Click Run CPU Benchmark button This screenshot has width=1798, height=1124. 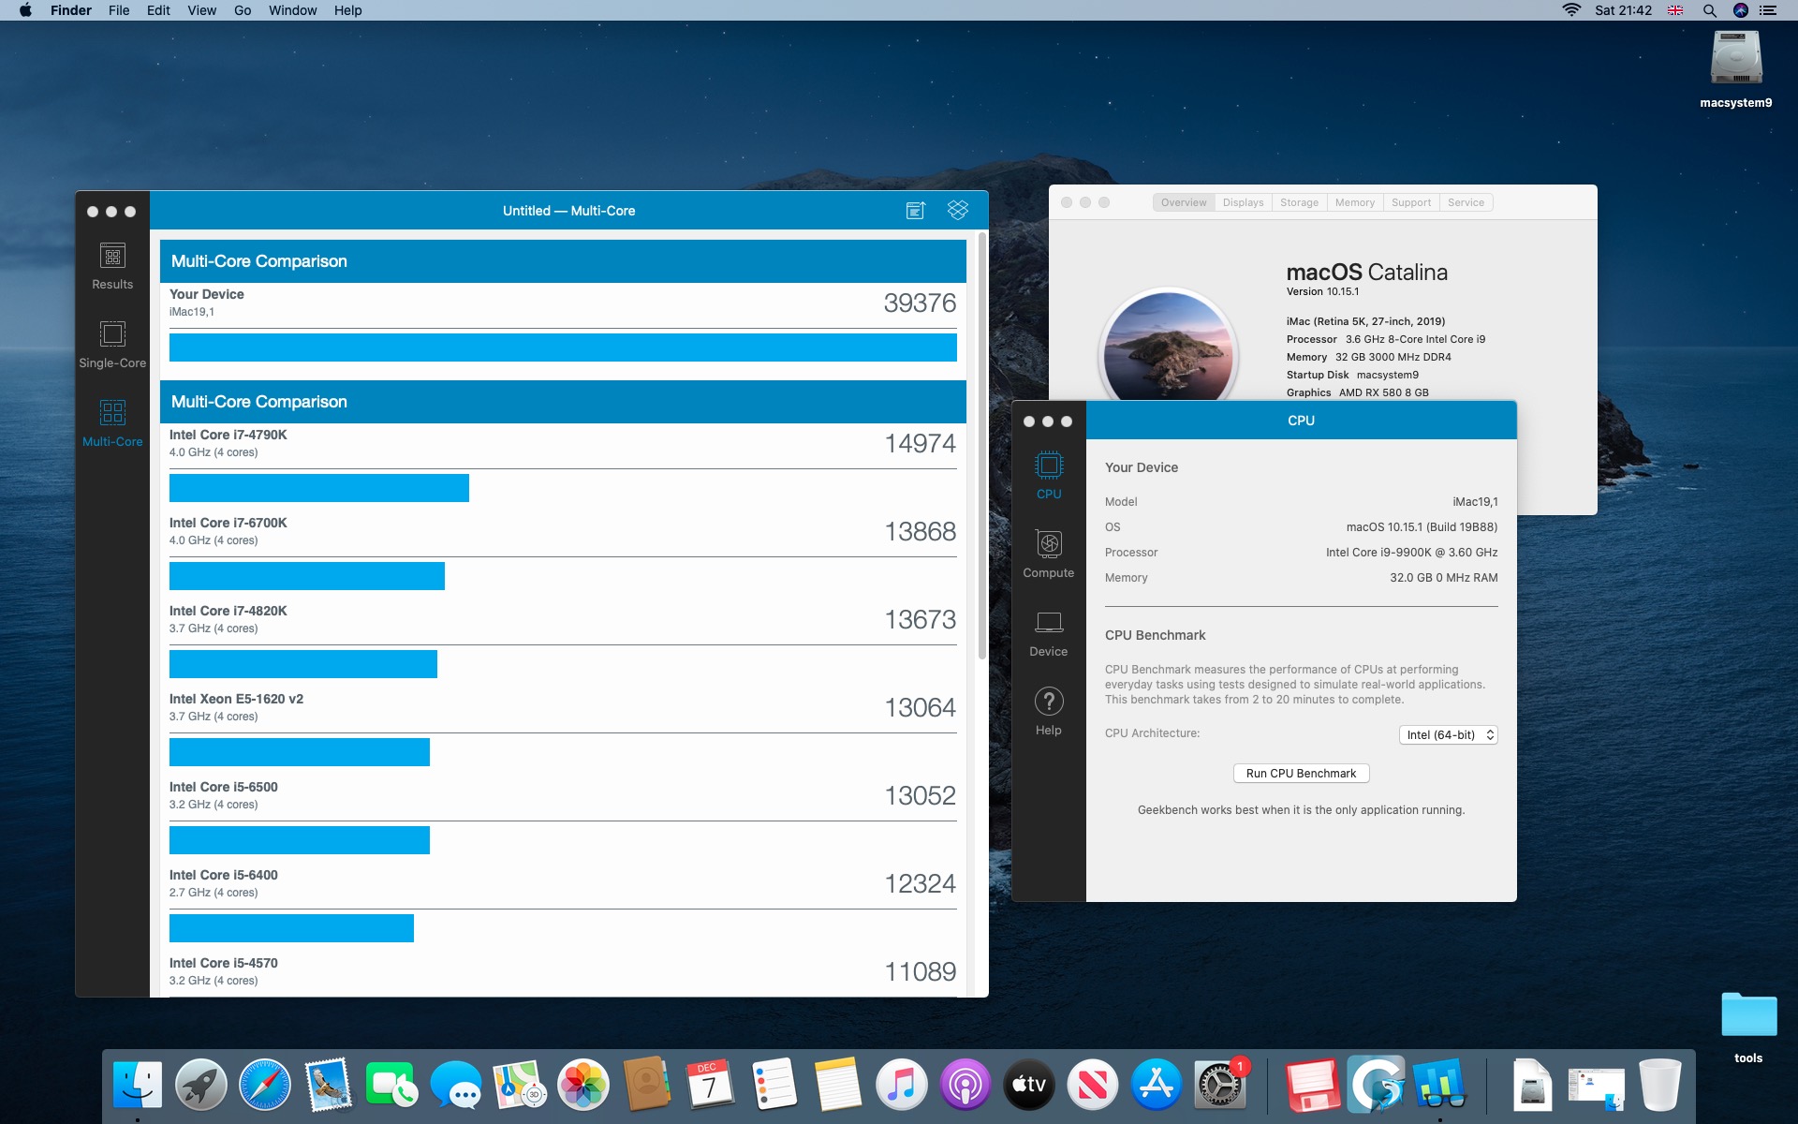[x=1301, y=774]
